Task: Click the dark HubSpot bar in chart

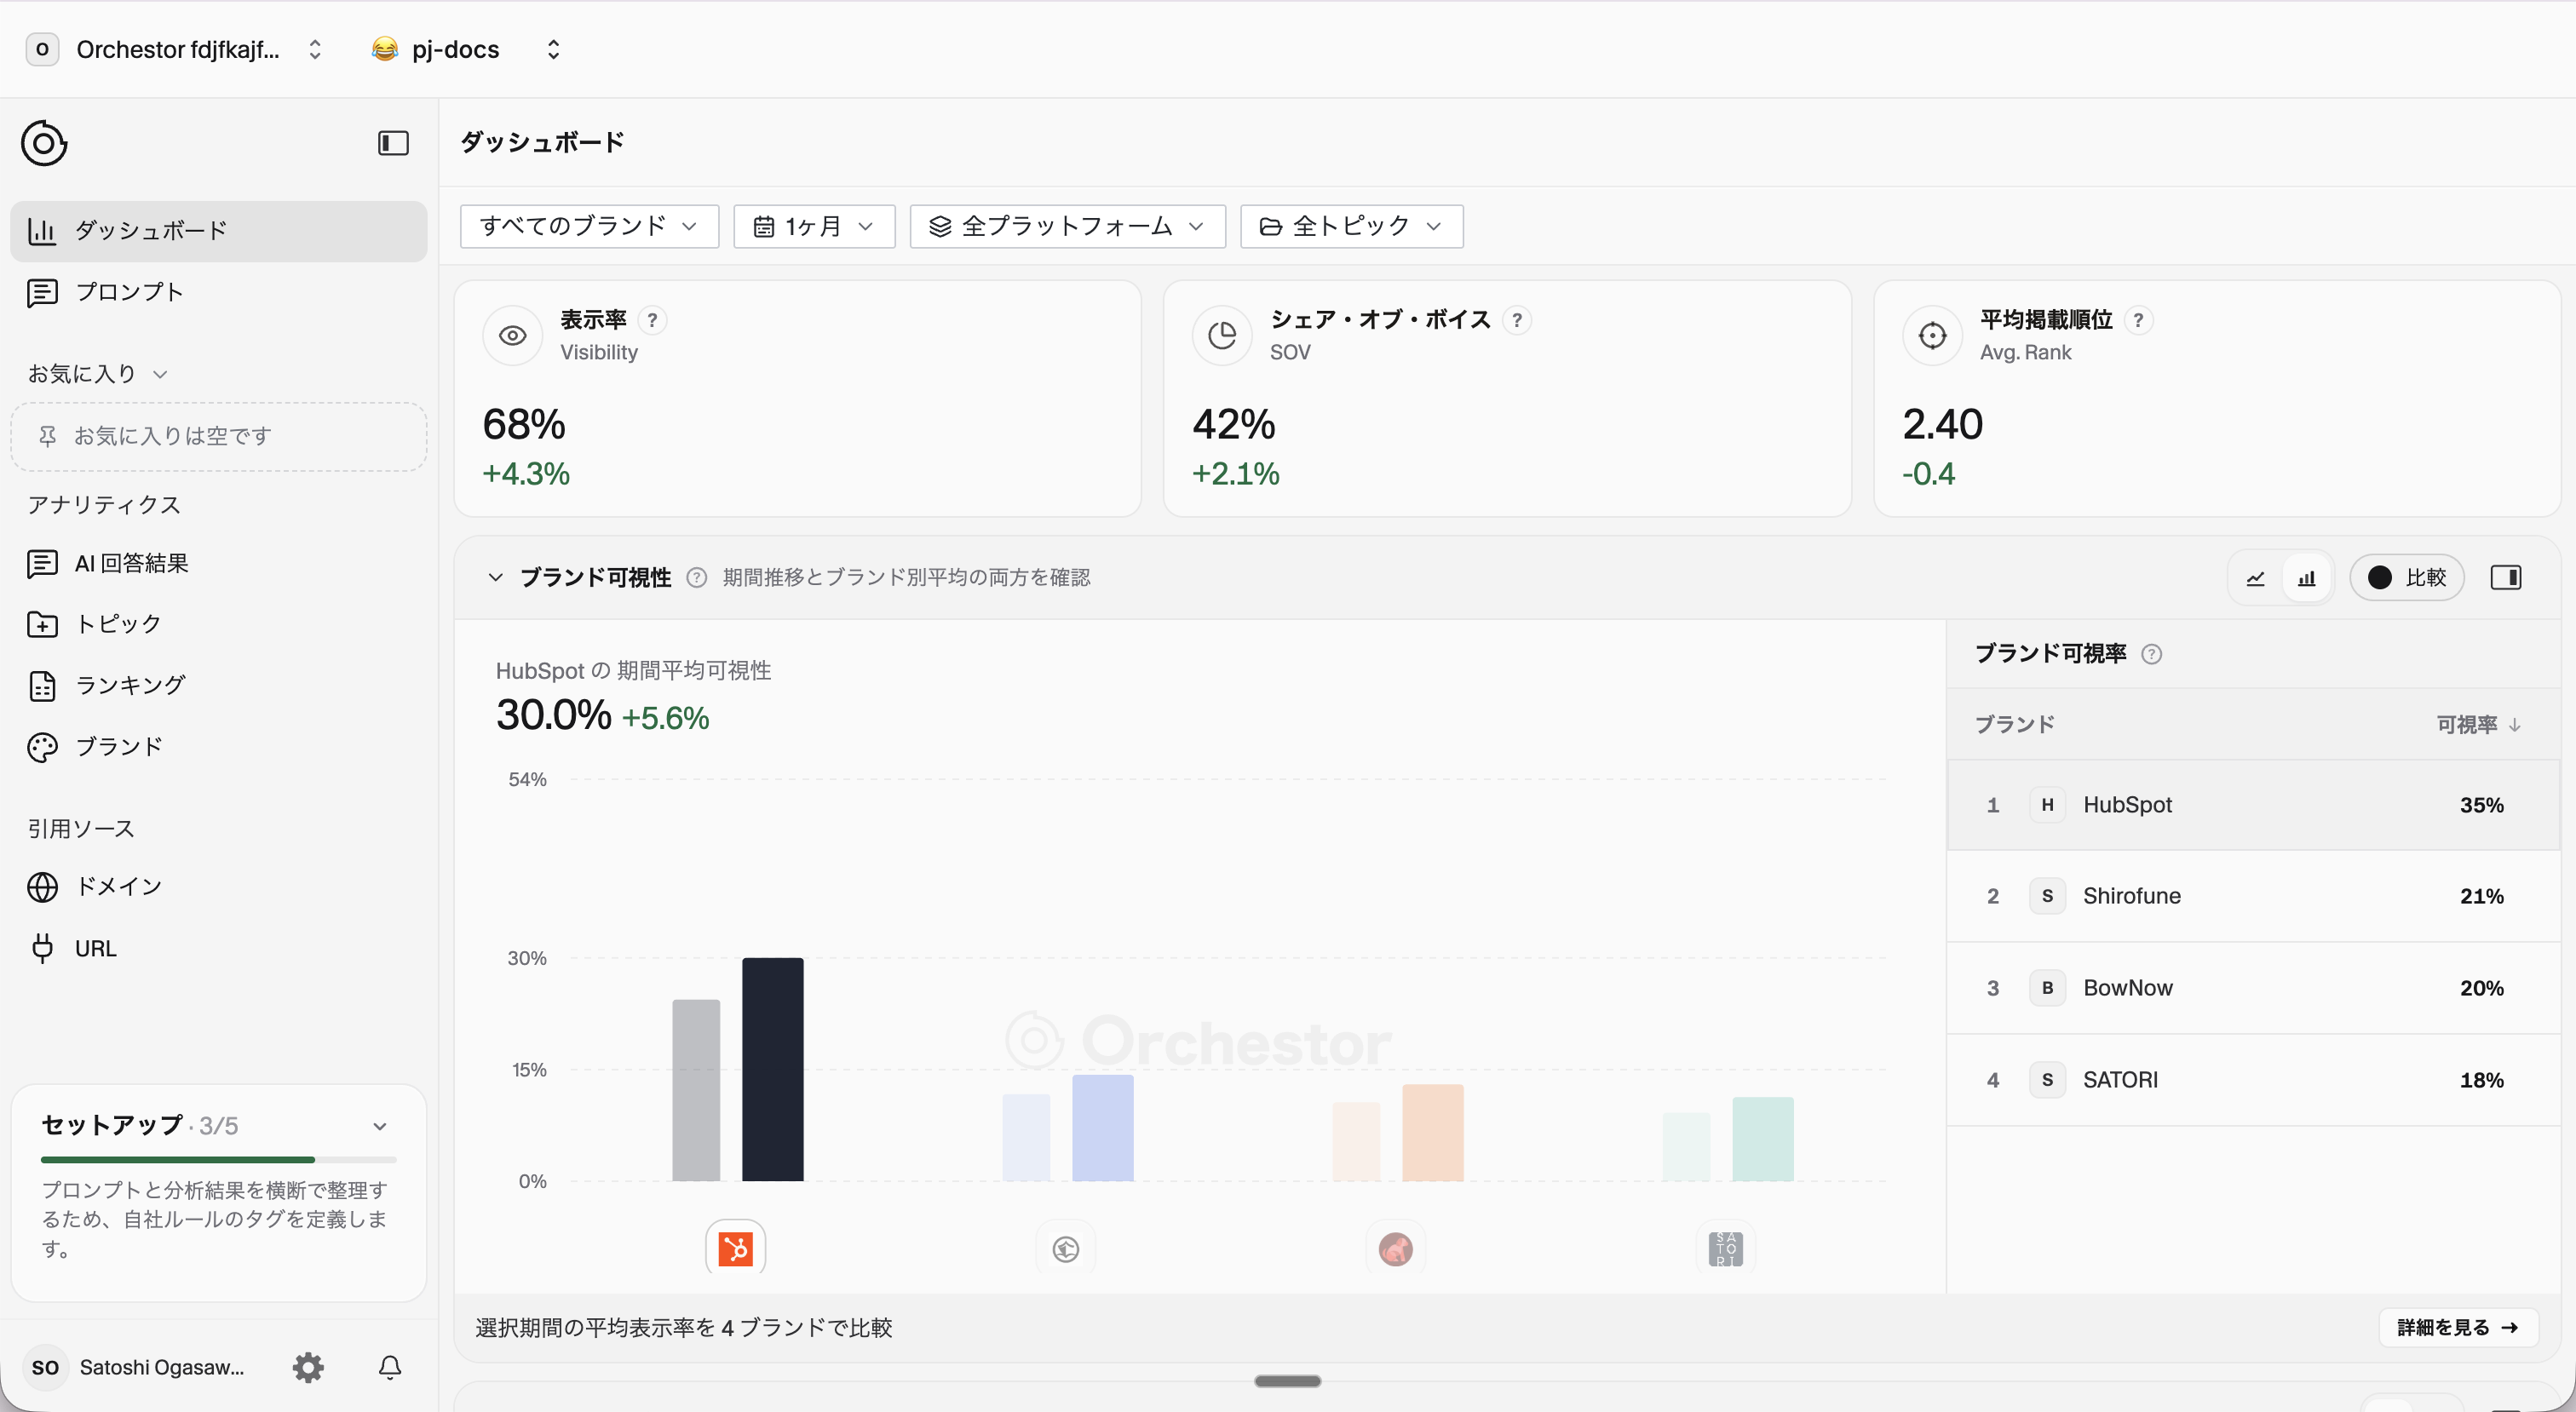Action: 772,1069
